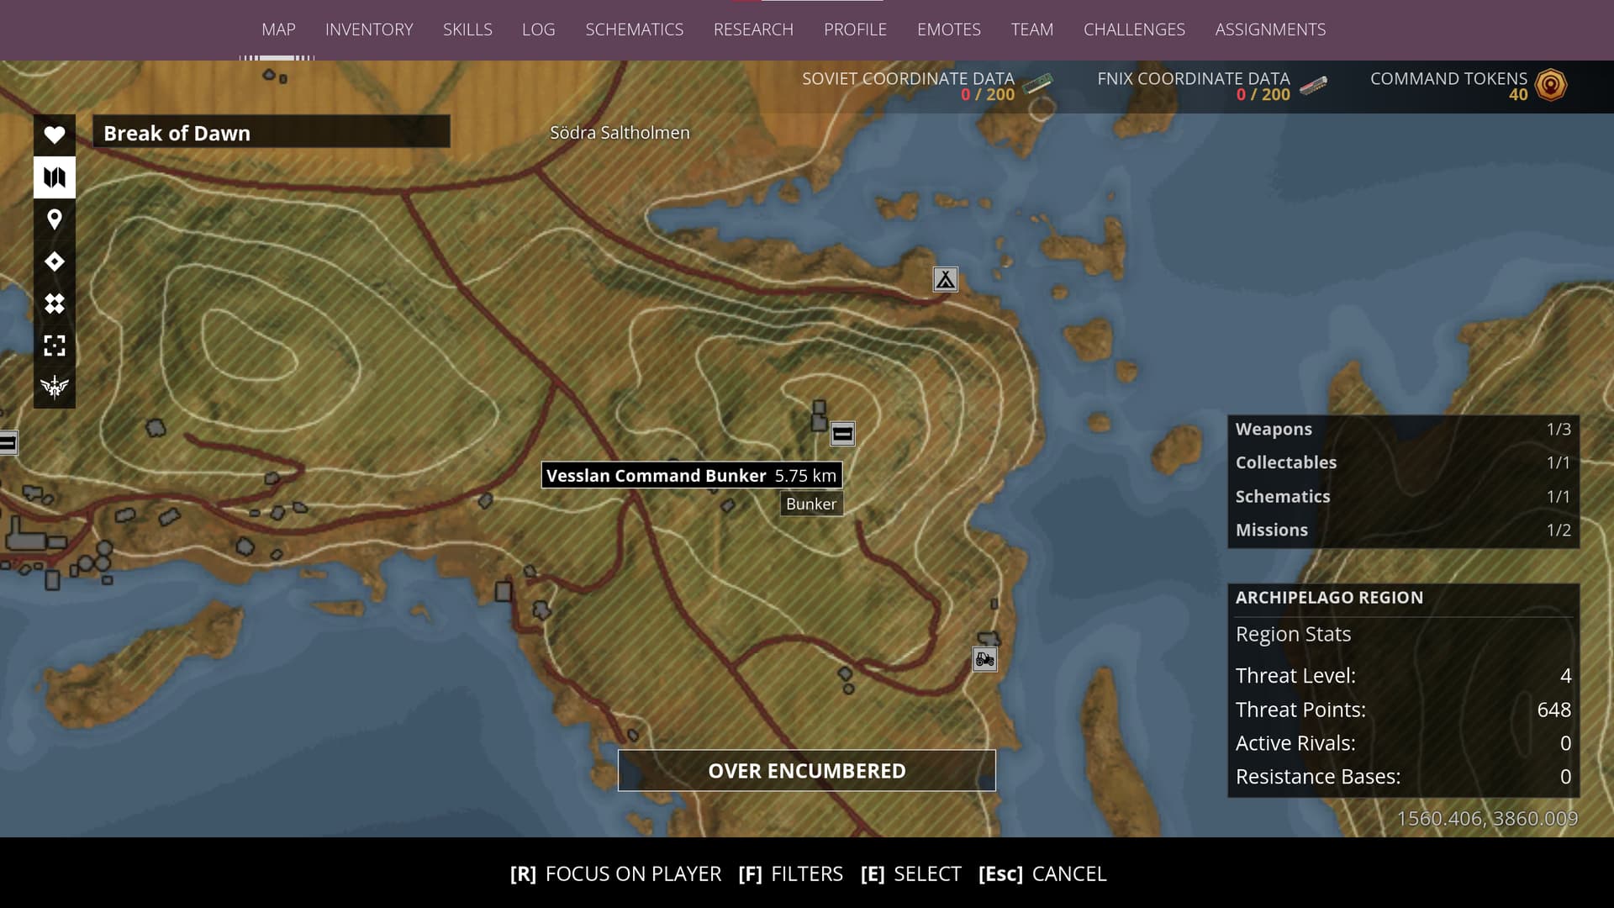The height and width of the screenshot is (908, 1614).
Task: View the CHALLENGES tab
Action: [1134, 29]
